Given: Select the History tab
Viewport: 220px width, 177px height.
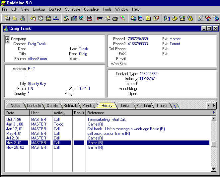Looking at the screenshot, I should (107, 106).
